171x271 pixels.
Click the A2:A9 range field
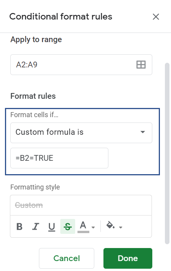(81, 65)
